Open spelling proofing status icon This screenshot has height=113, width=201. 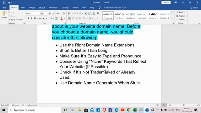[23, 105]
